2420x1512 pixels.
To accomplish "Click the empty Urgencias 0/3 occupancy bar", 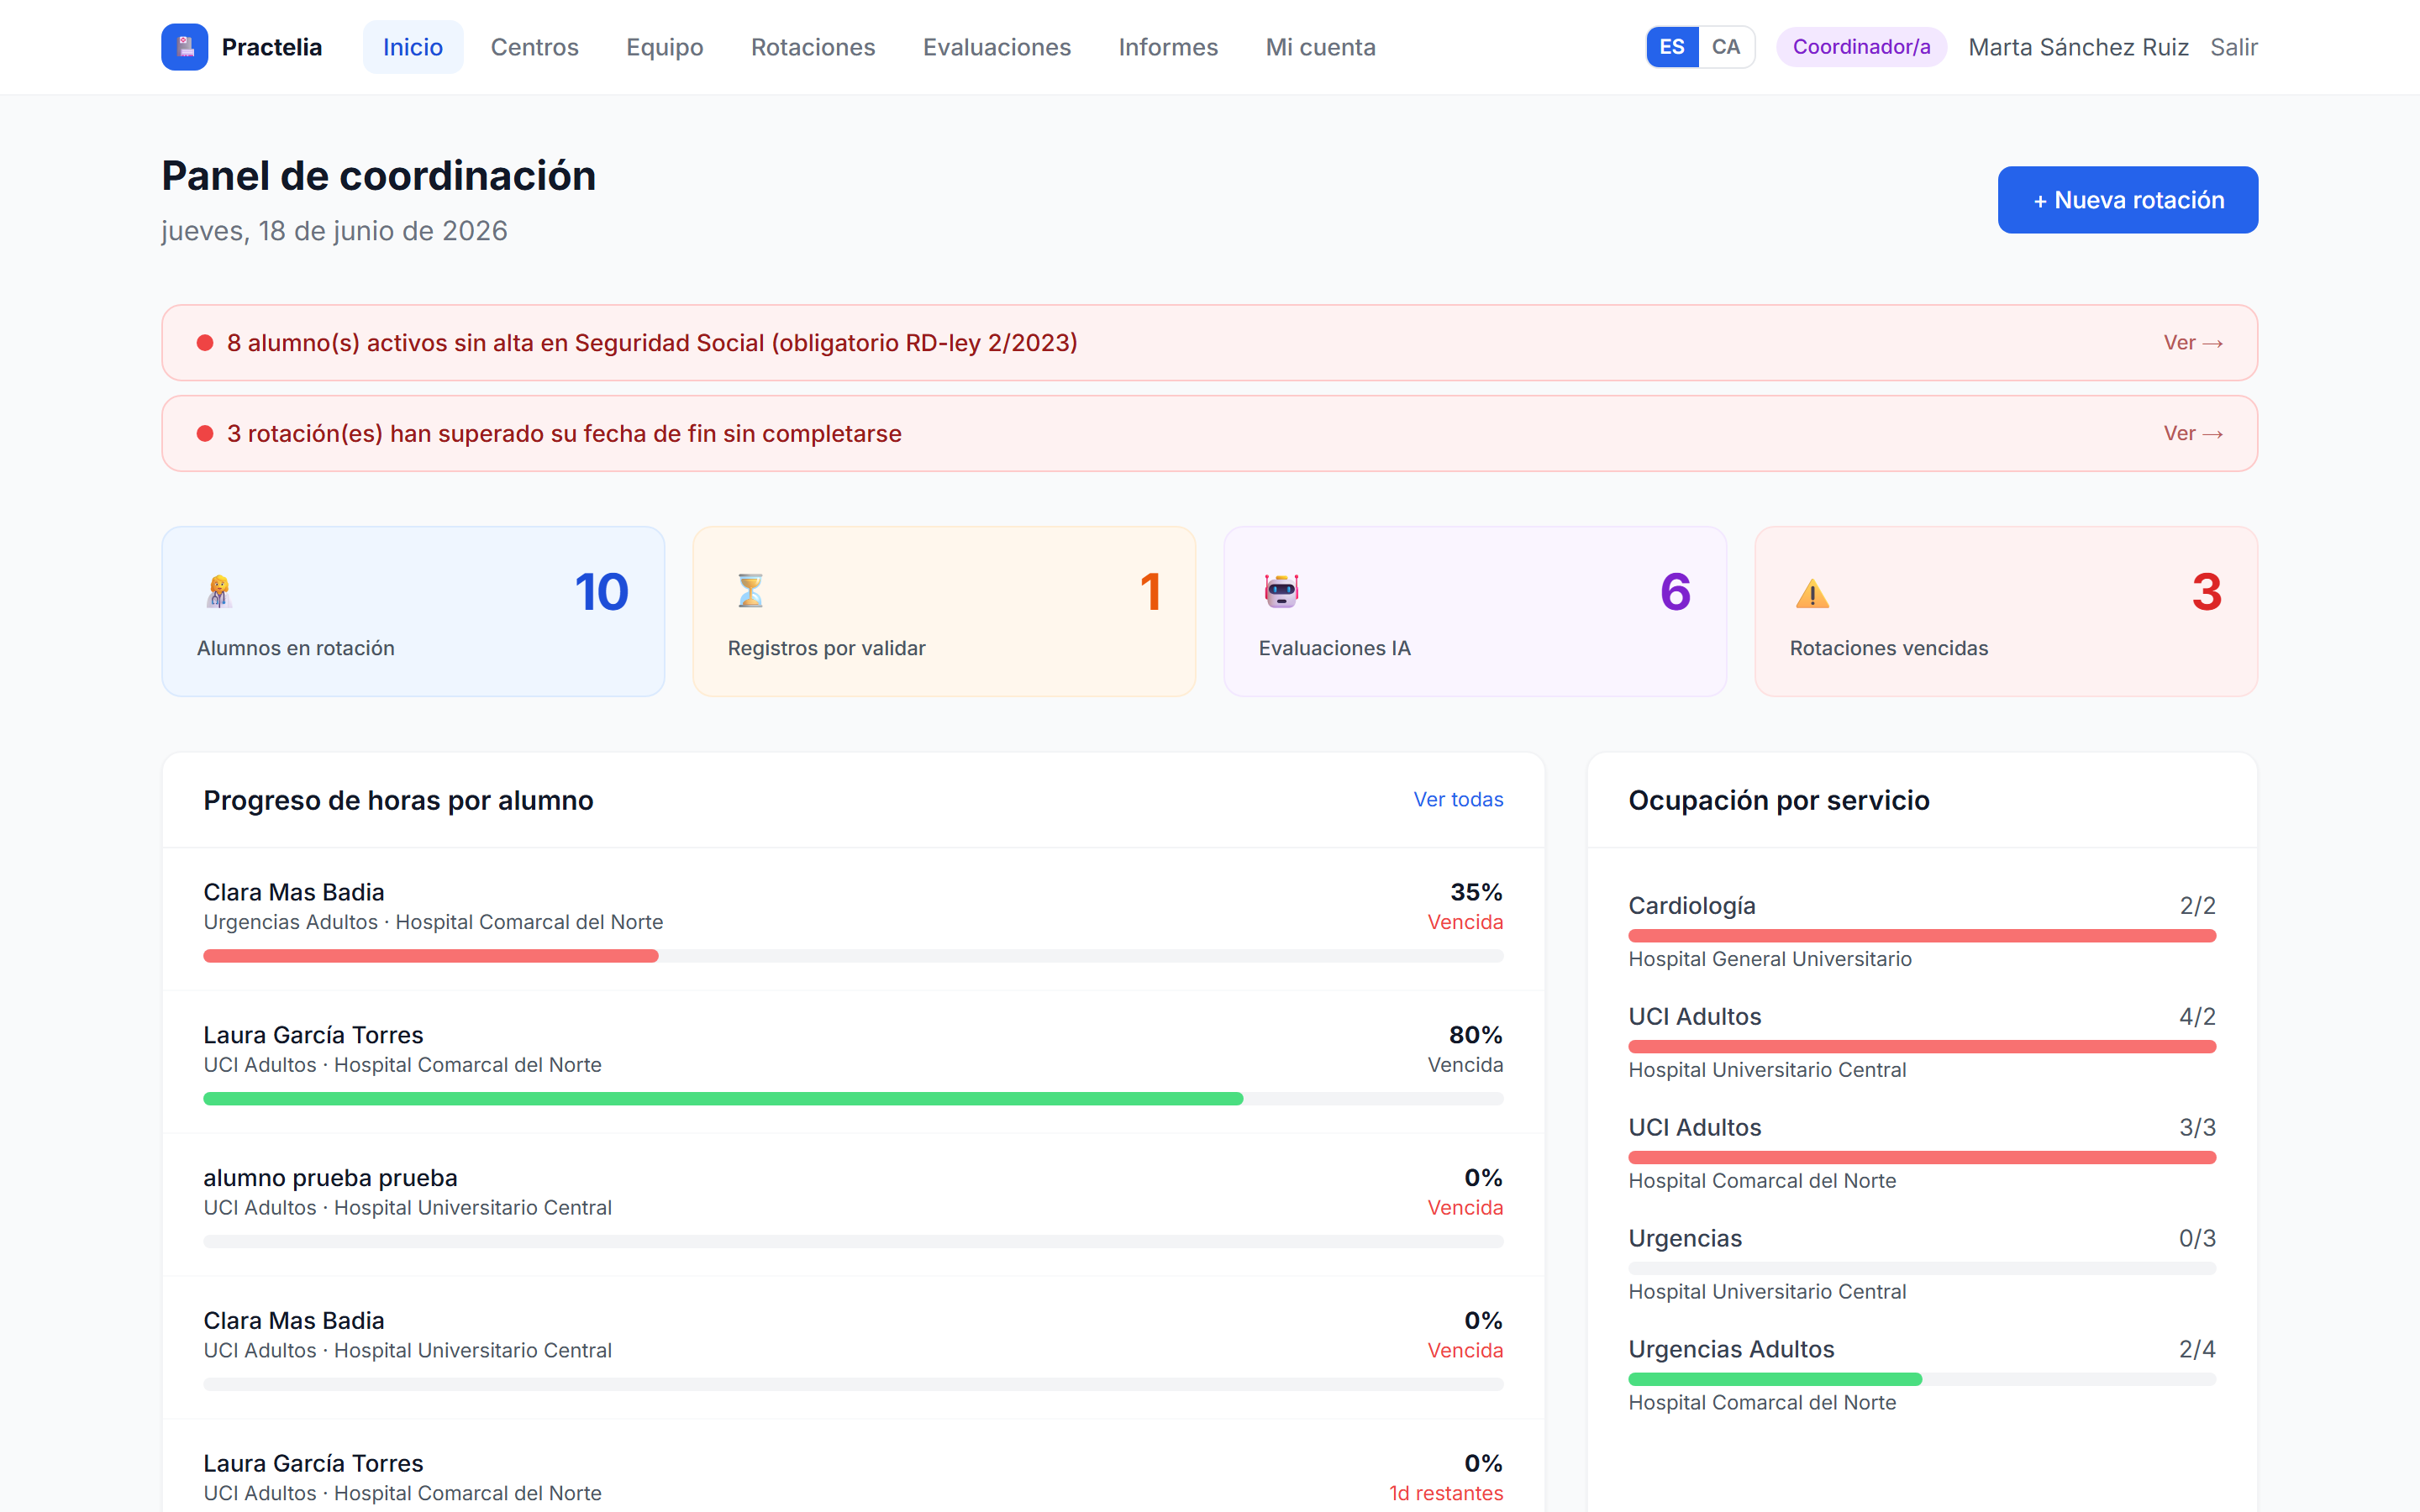I will pos(1922,1268).
